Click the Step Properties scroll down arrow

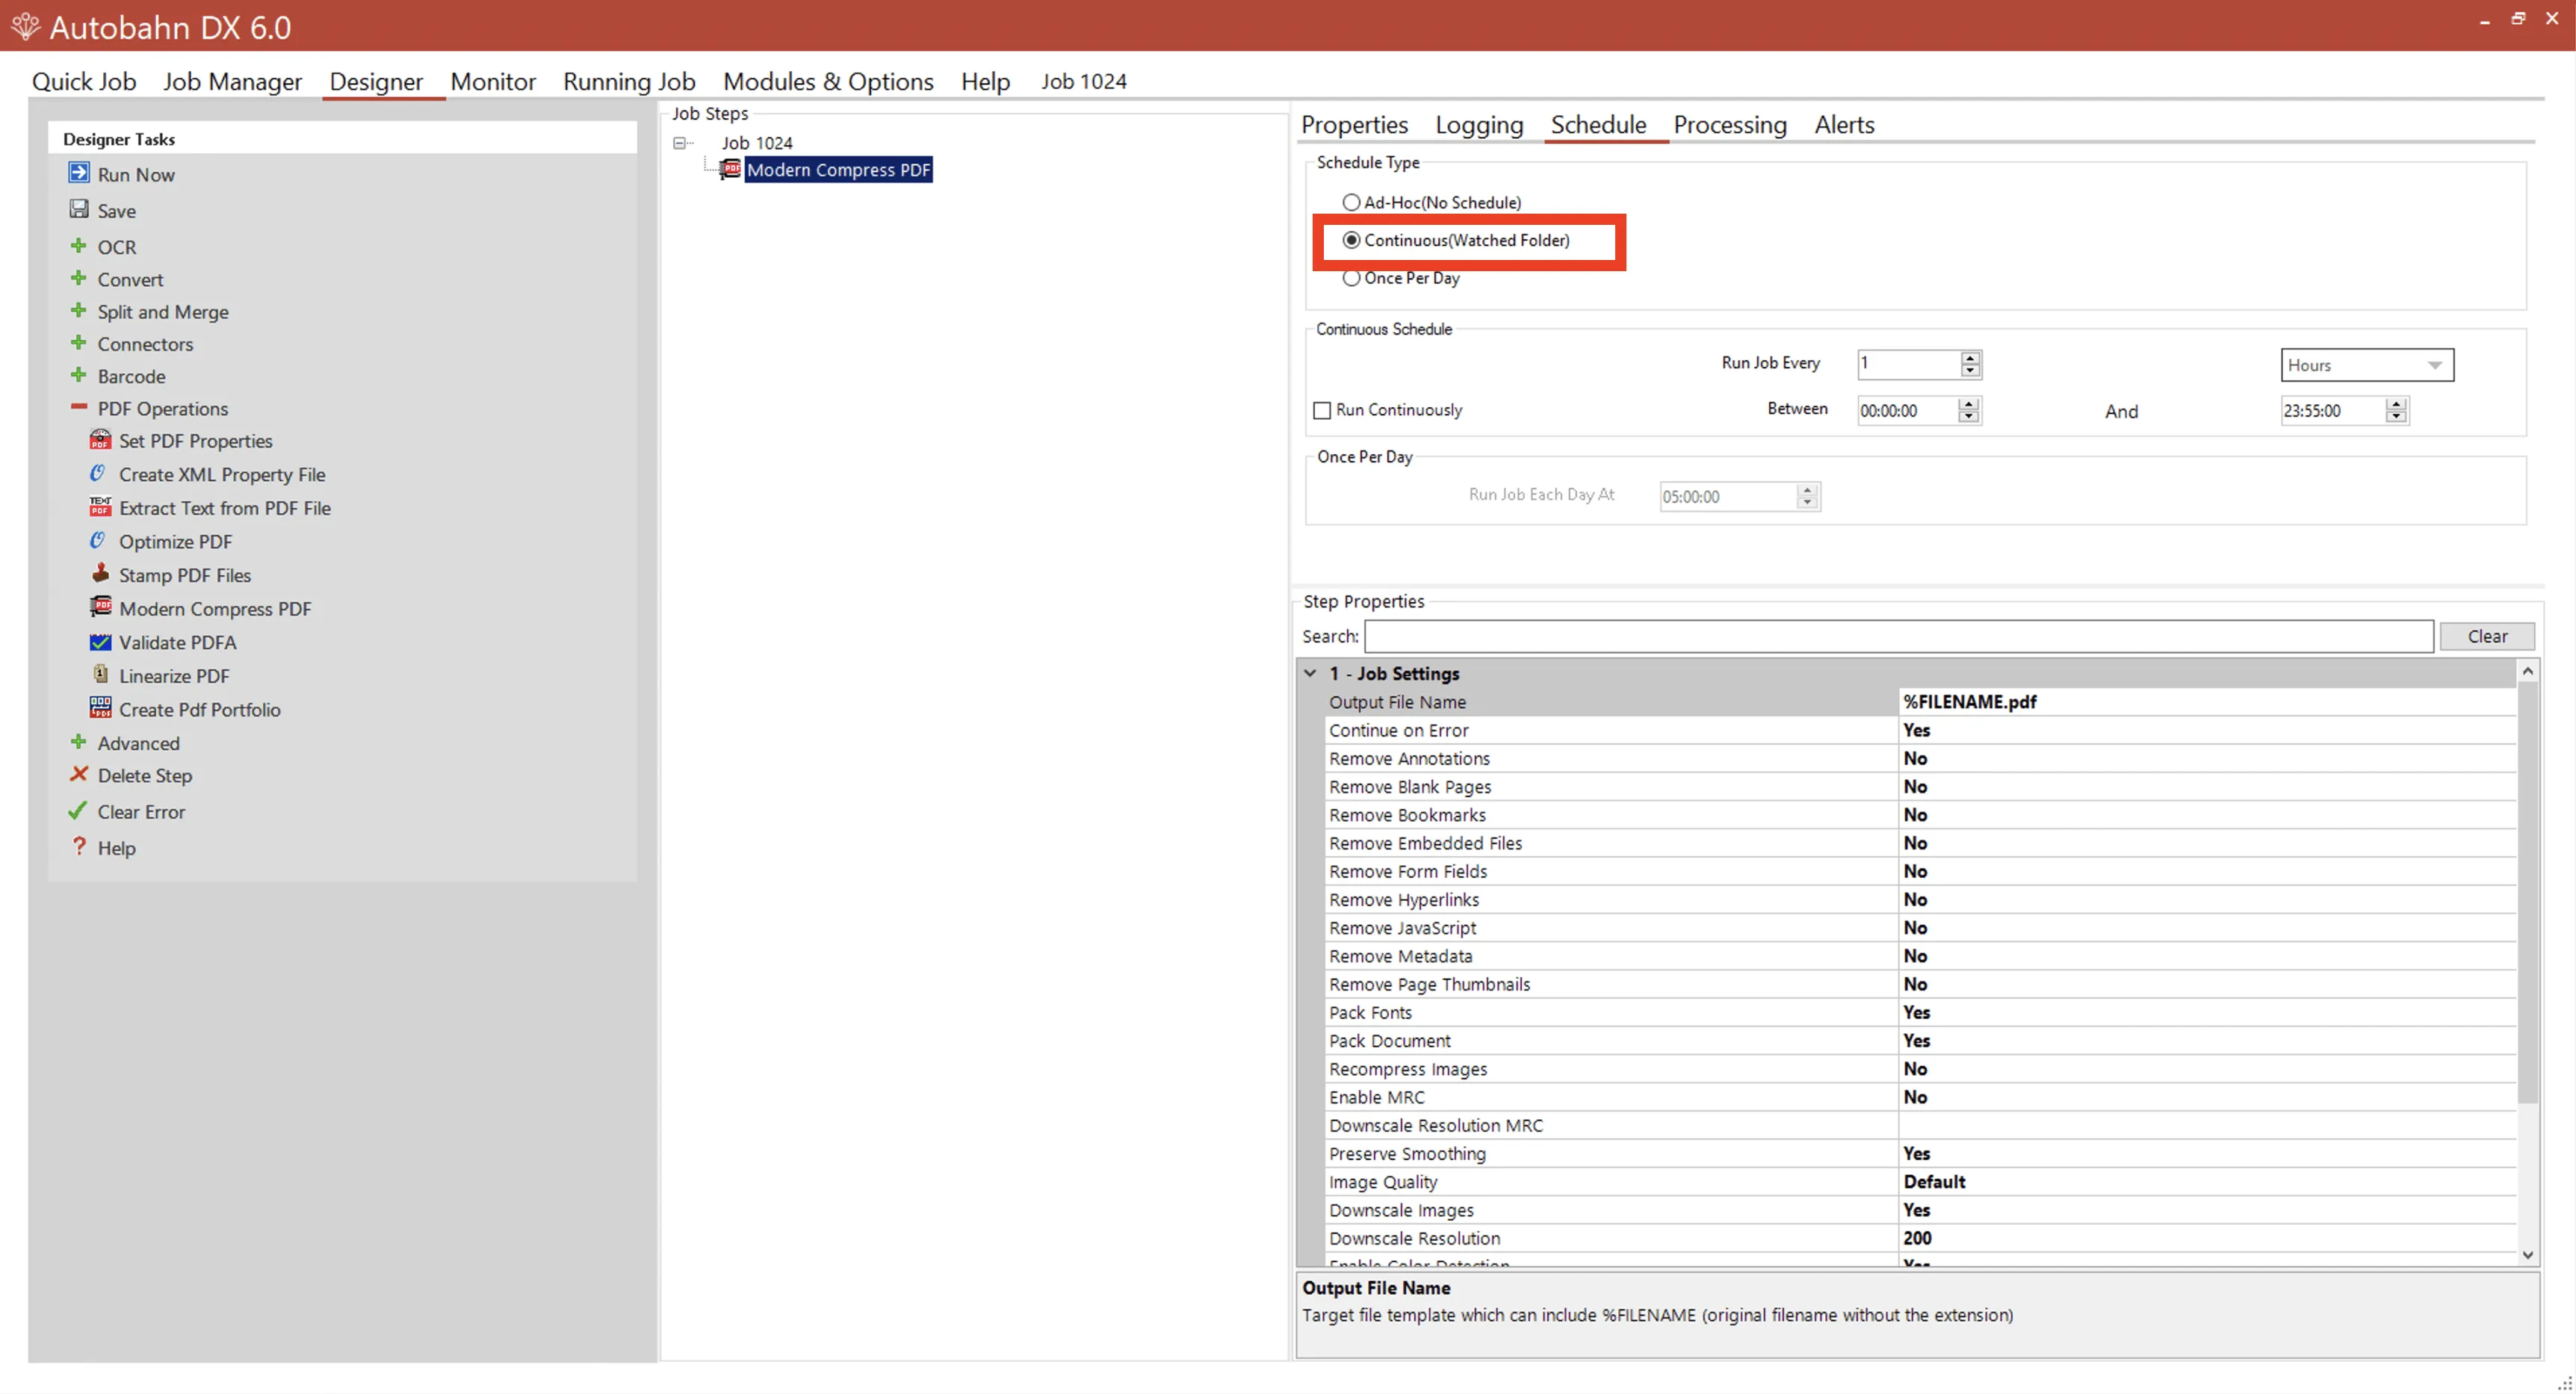[x=2528, y=1255]
